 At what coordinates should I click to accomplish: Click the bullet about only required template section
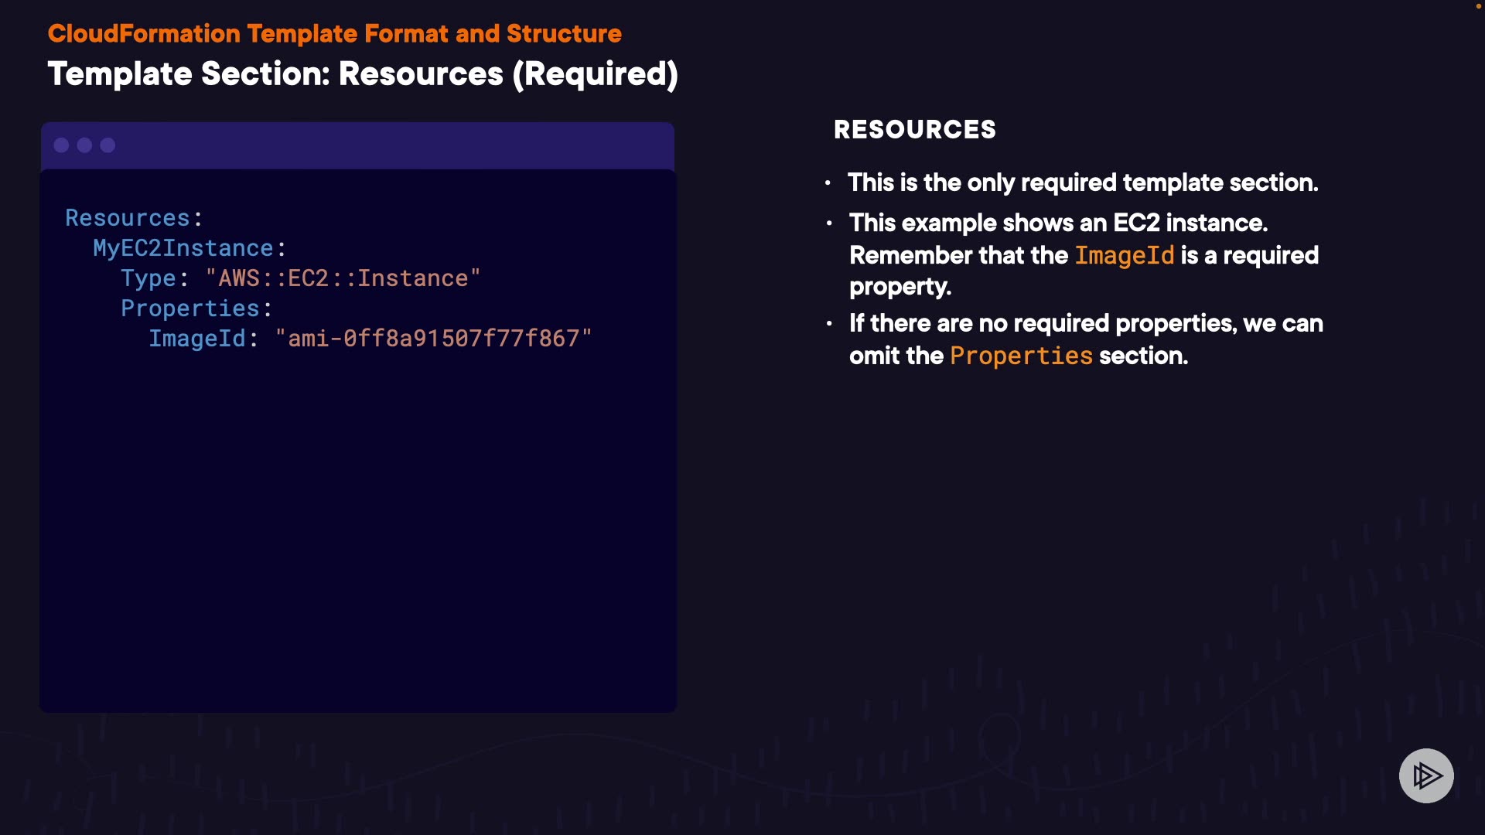(x=1083, y=183)
